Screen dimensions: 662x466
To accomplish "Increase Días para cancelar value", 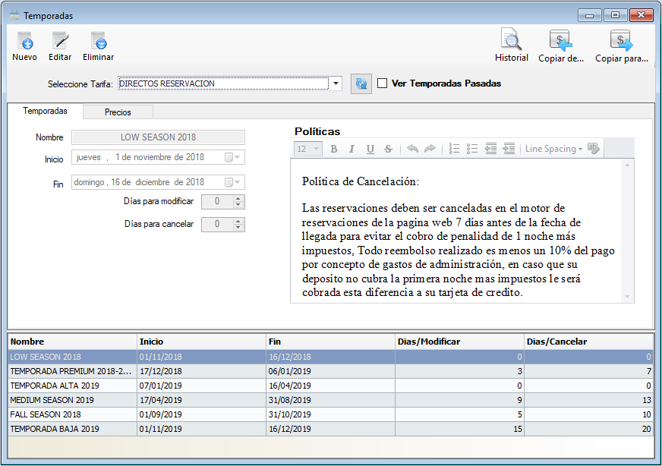I will tap(238, 221).
